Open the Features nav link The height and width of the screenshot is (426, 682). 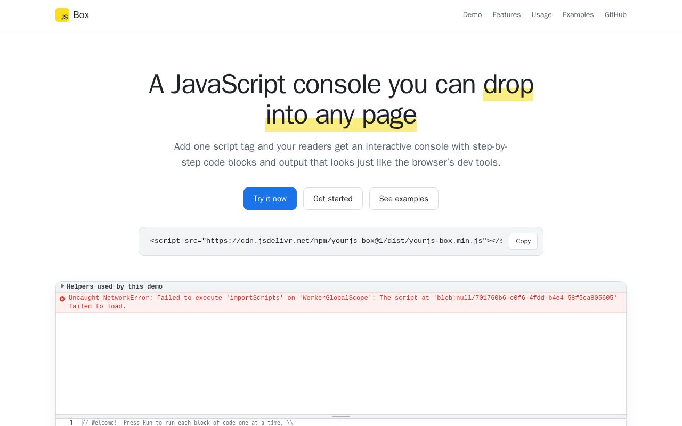(x=506, y=15)
